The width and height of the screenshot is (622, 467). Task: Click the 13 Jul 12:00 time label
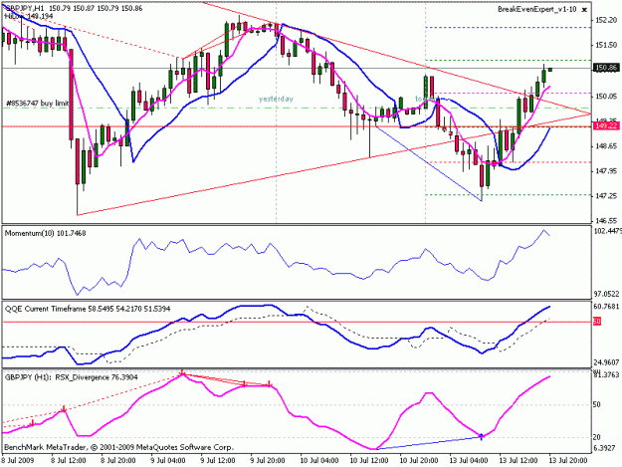(518, 460)
